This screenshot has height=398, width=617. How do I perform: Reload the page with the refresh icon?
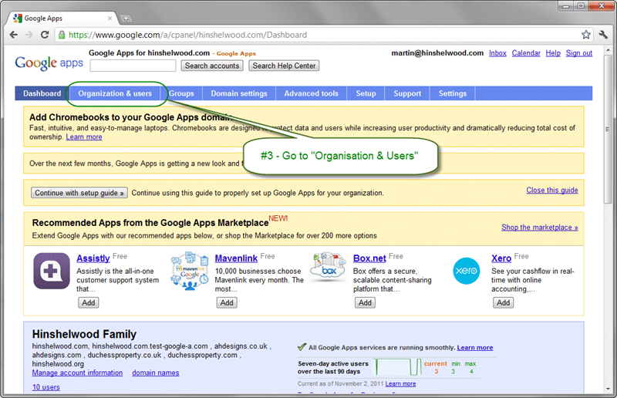tap(45, 35)
